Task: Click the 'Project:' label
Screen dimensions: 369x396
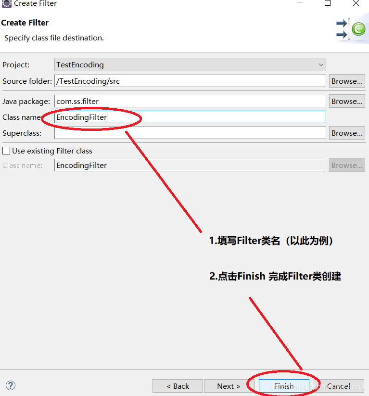Action: pyautogui.click(x=16, y=65)
